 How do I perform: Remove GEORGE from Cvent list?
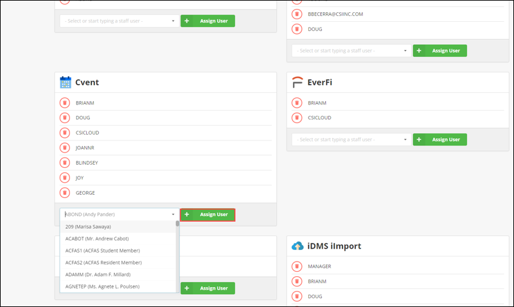tap(65, 192)
